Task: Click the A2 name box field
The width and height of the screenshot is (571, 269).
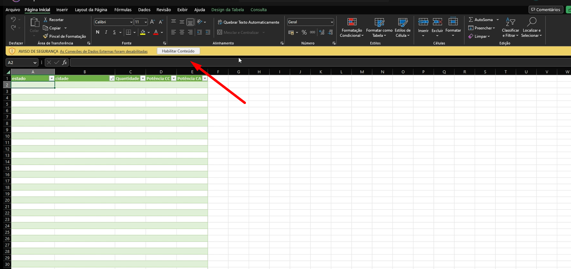Action: coord(19,62)
